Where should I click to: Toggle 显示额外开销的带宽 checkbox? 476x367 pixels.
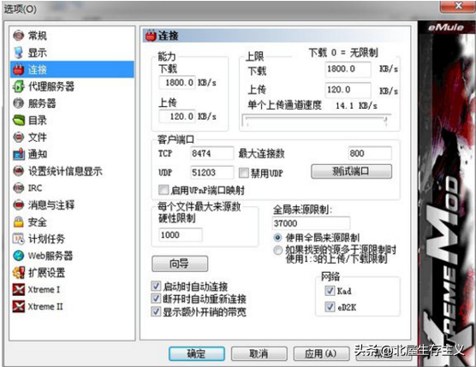click(x=156, y=311)
